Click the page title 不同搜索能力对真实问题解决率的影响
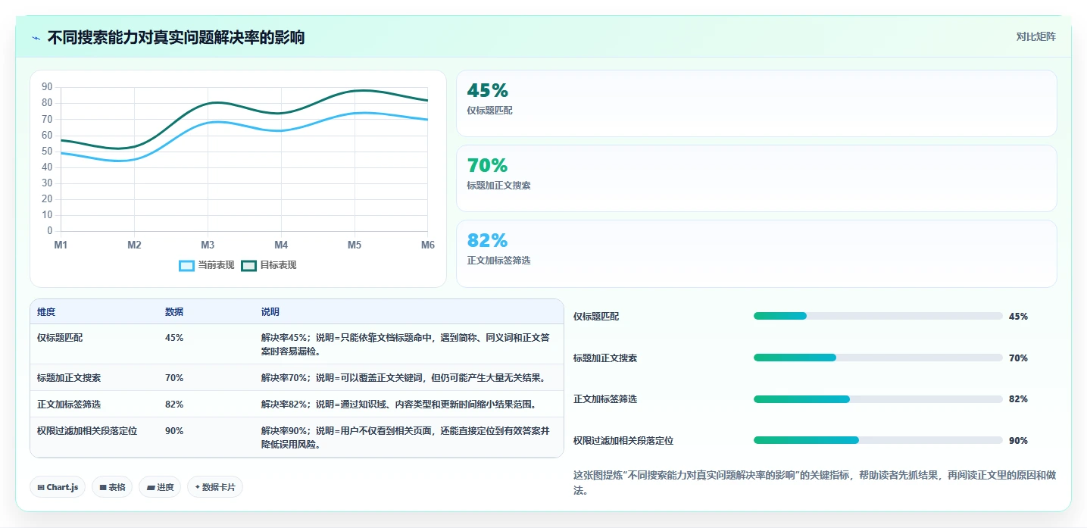The width and height of the screenshot is (1087, 528). (x=176, y=37)
